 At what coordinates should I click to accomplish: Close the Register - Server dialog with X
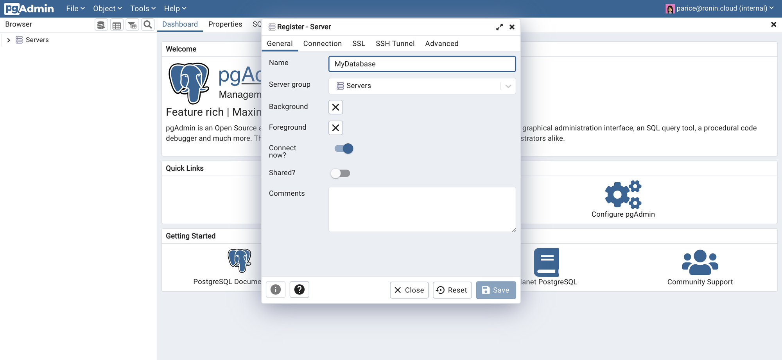(512, 27)
